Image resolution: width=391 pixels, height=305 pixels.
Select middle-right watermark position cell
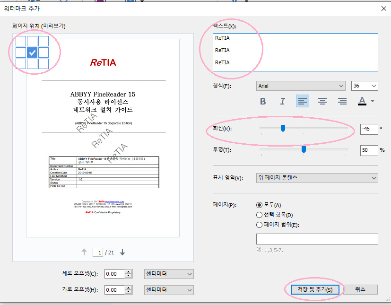[43, 52]
